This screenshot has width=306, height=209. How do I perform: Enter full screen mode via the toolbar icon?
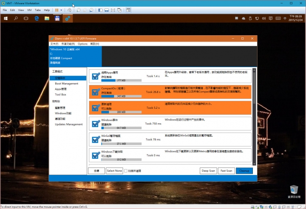pyautogui.click(x=113, y=10)
